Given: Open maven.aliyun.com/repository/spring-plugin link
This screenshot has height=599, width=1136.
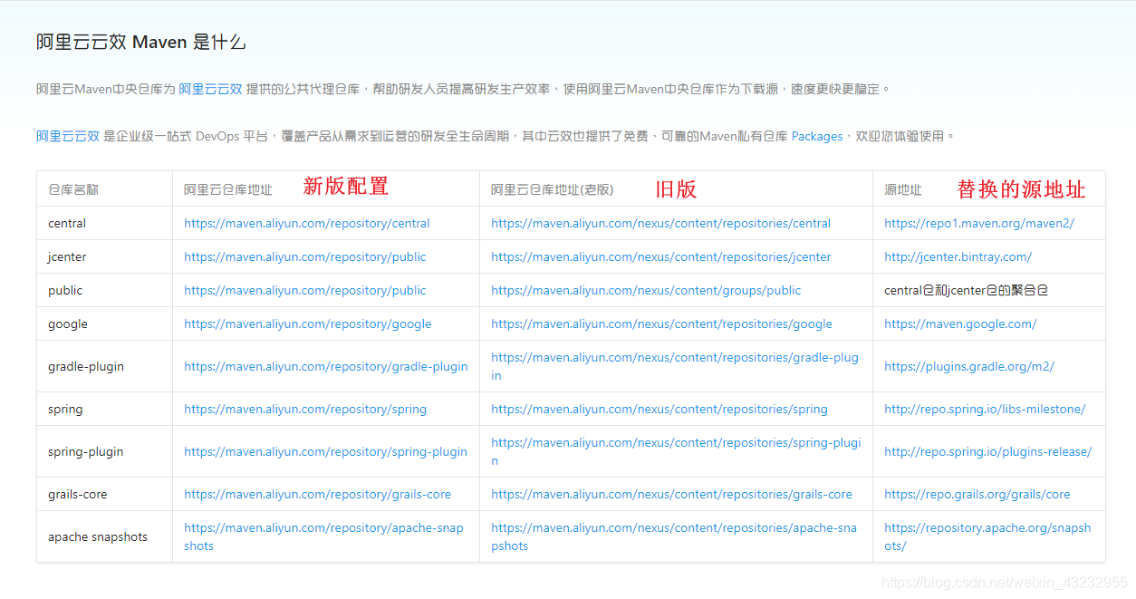Looking at the screenshot, I should pyautogui.click(x=326, y=451).
